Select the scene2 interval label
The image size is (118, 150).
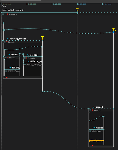pyautogui.click(x=34, y=55)
